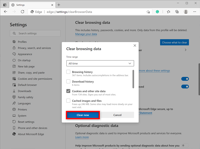This screenshot has height=149, width=200.
Task: Open the Collections icon
Action: point(177,12)
